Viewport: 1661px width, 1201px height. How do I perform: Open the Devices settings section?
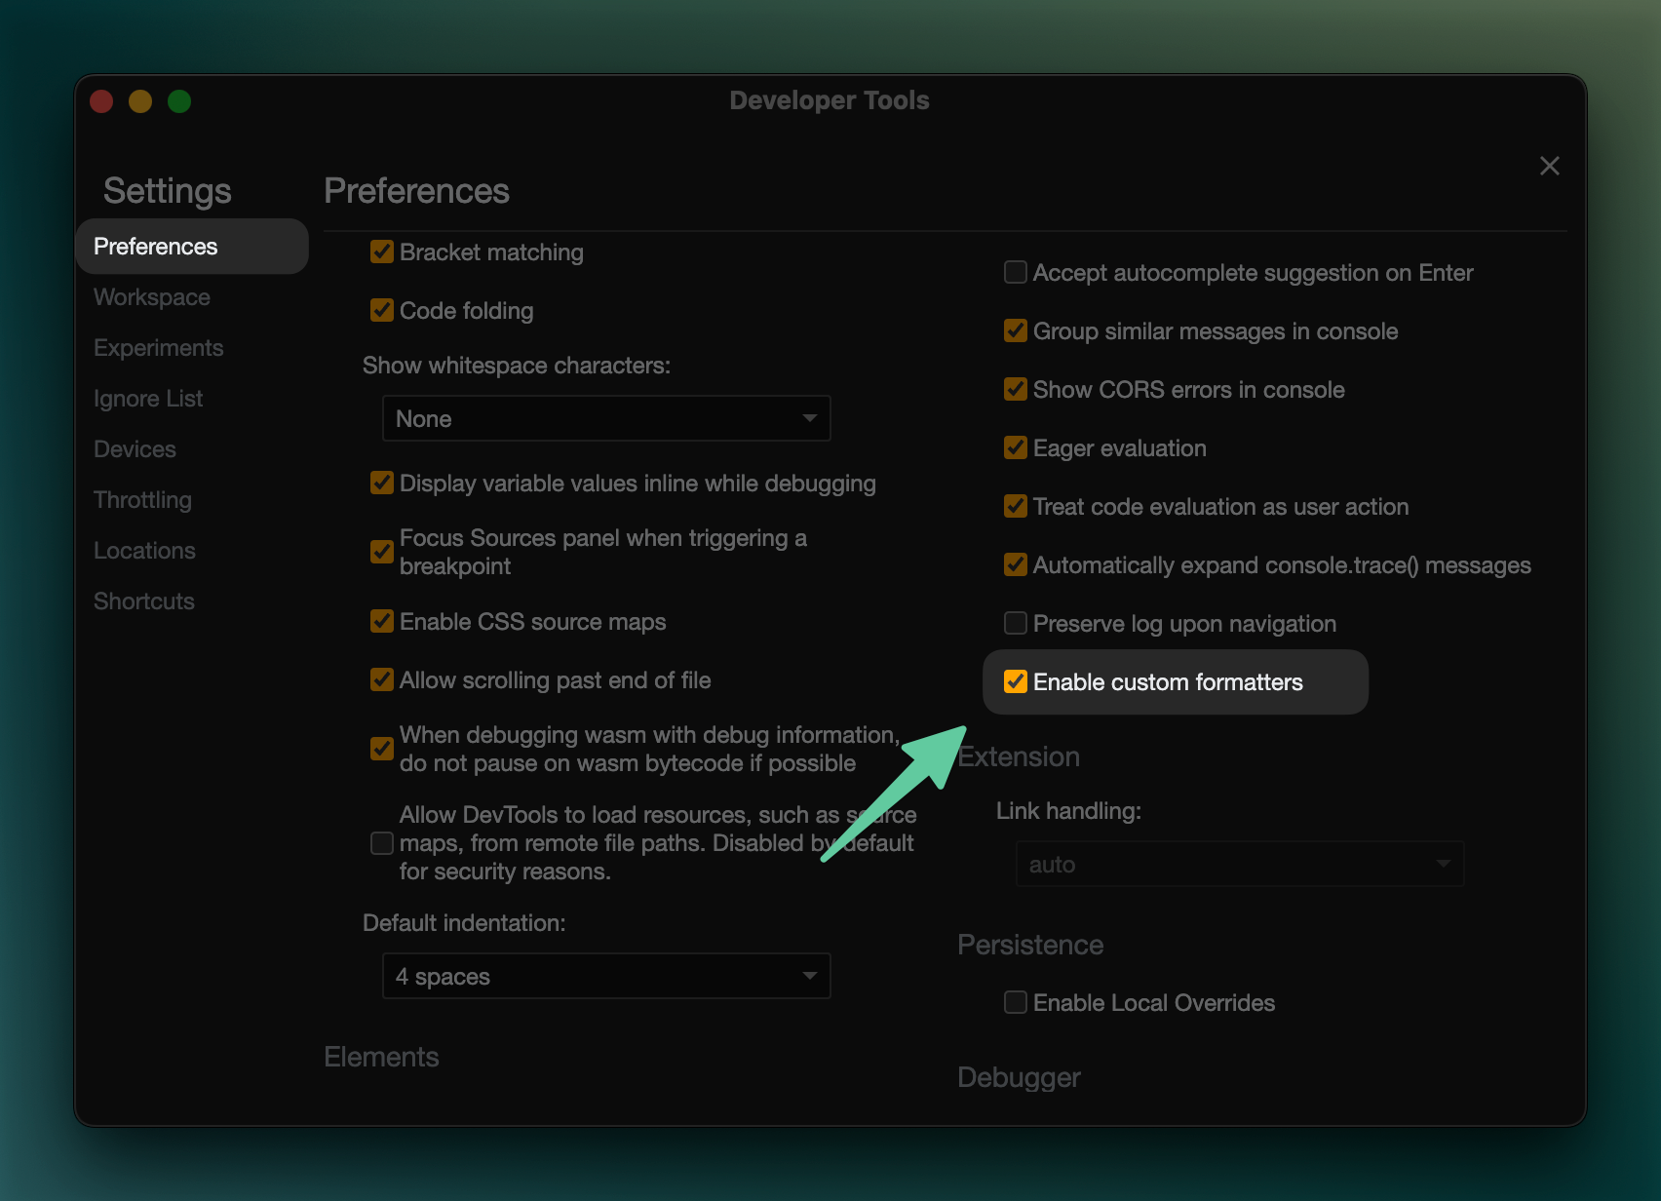click(135, 448)
